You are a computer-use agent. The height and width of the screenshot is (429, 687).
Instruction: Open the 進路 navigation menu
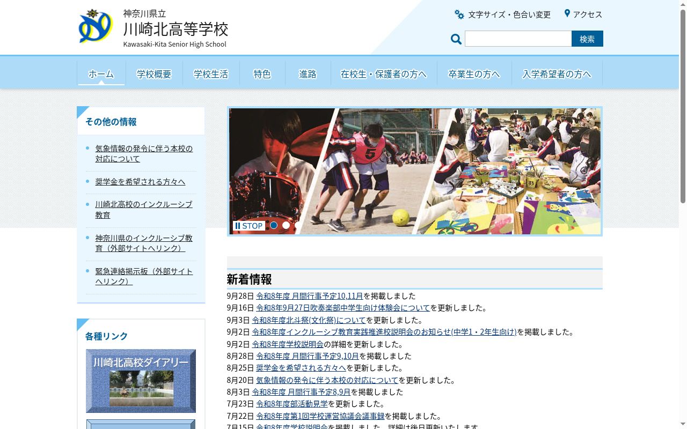[x=308, y=74]
